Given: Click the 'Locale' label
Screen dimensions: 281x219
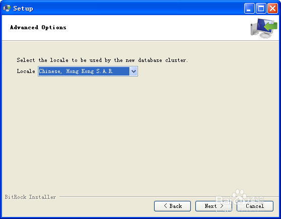Looking at the screenshot, I should (26, 71).
